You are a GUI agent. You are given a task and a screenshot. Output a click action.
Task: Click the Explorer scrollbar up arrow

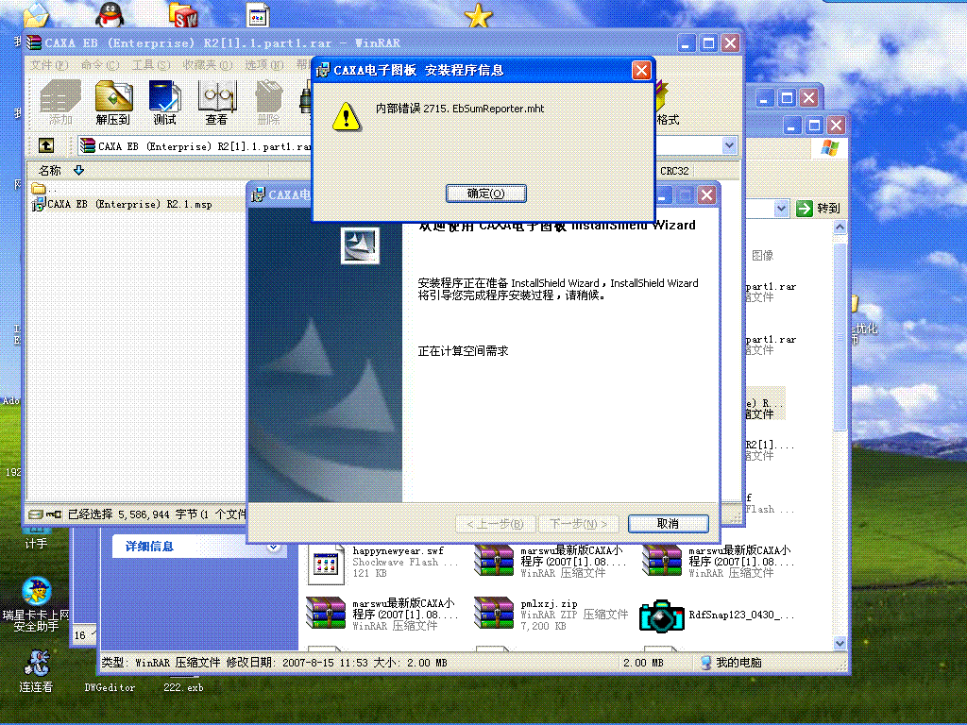(840, 227)
